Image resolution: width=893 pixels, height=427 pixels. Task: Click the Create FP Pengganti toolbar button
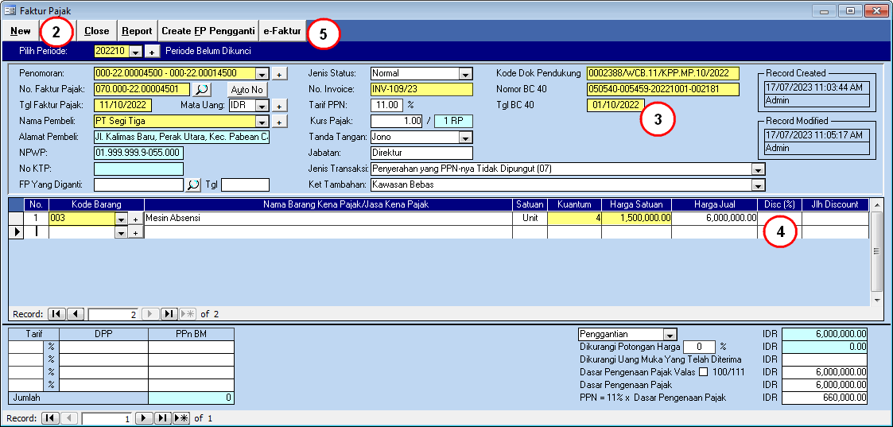208,31
